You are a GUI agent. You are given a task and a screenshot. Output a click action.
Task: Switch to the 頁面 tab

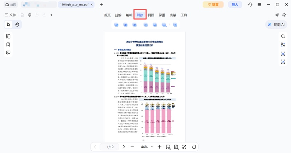[151, 15]
